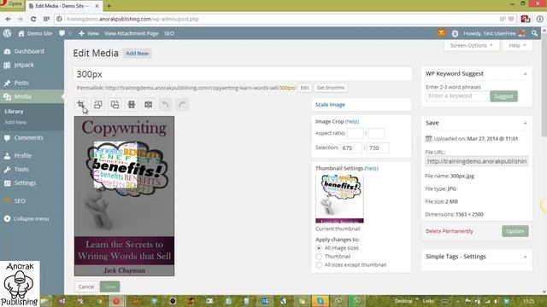Collapse WP Keyword Suggest panel
The height and width of the screenshot is (307, 547).
[525, 74]
